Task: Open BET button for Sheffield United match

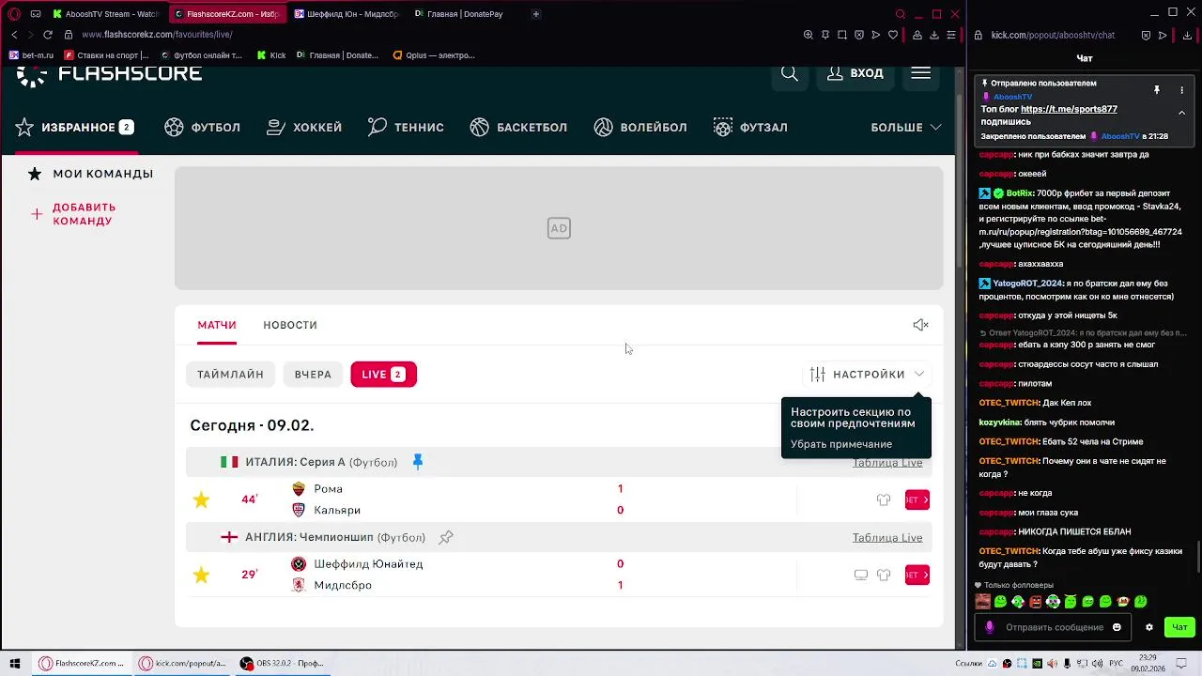Action: 917,575
